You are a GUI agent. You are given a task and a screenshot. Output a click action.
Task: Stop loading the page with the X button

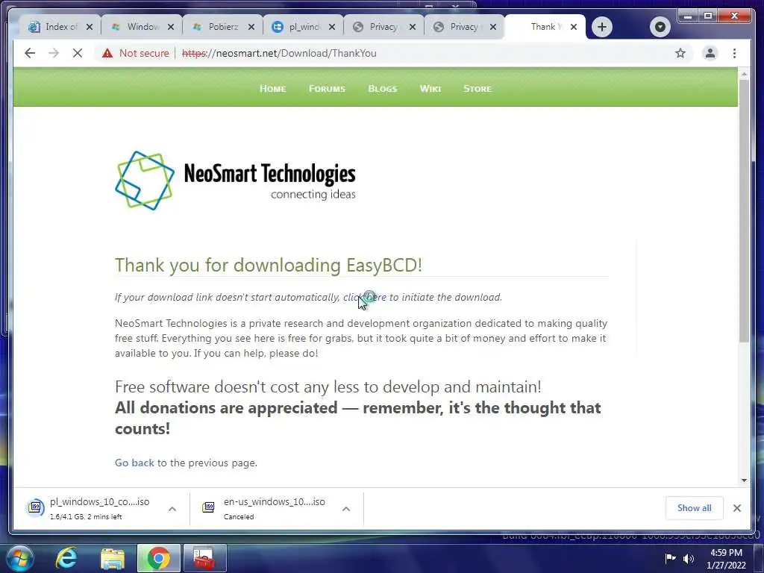point(78,53)
